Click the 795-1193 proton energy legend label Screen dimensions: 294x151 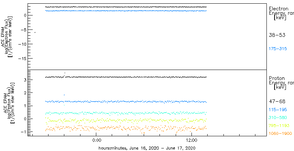tap(279, 126)
